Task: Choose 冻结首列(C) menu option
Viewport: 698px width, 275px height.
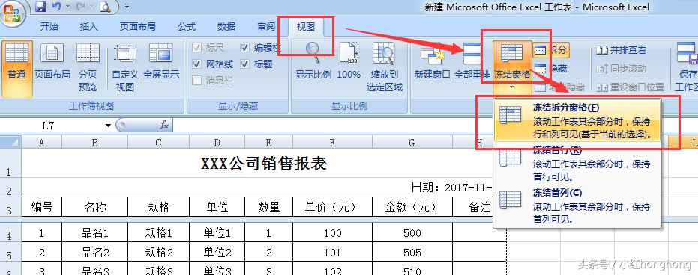Action: (x=578, y=206)
